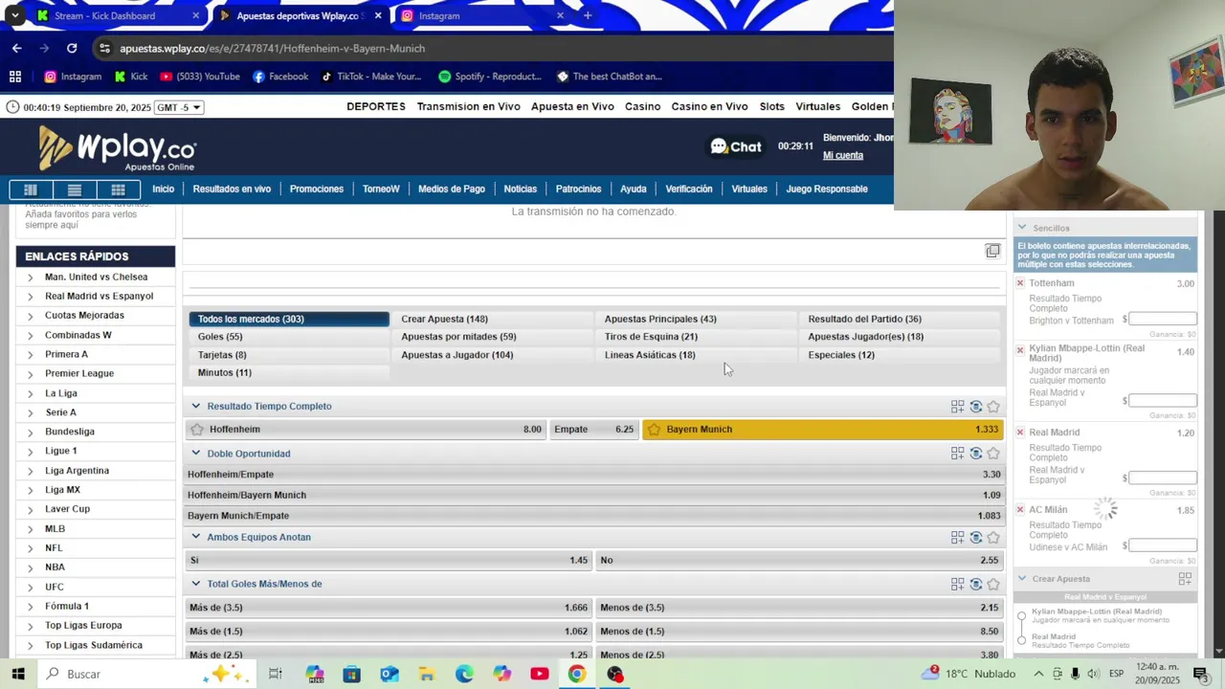
Task: Open File Explorer in taskbar
Action: [426, 674]
